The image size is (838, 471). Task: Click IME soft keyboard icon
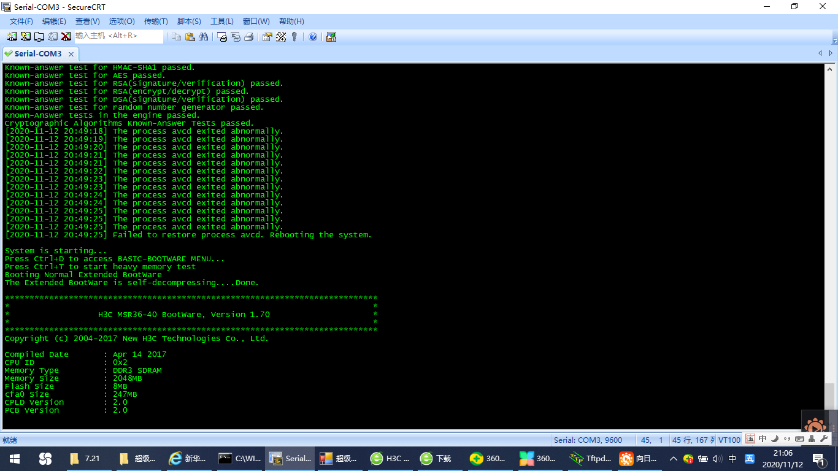coord(799,438)
